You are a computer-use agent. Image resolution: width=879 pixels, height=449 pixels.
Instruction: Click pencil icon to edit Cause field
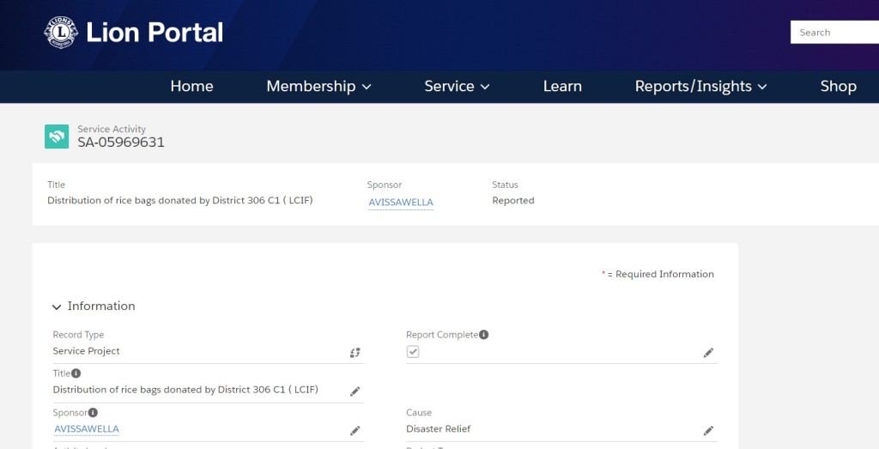pyautogui.click(x=708, y=430)
